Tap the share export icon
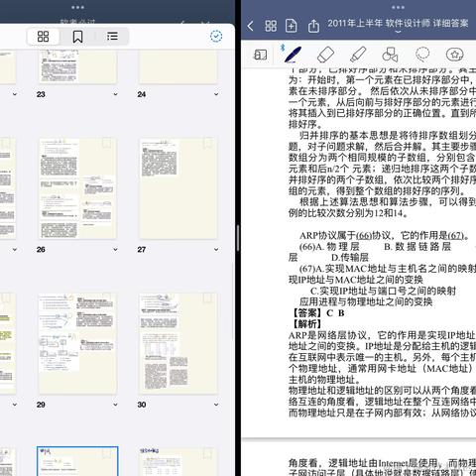The image size is (476, 476). 313,26
